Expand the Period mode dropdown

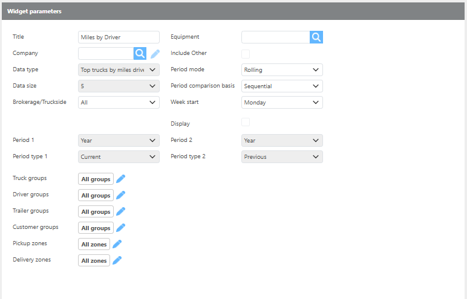pyautogui.click(x=282, y=70)
